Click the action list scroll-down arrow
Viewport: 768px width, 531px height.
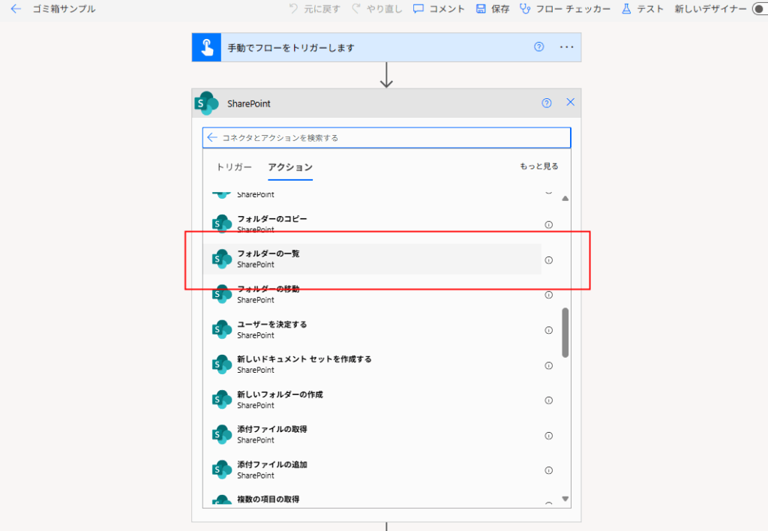(565, 499)
